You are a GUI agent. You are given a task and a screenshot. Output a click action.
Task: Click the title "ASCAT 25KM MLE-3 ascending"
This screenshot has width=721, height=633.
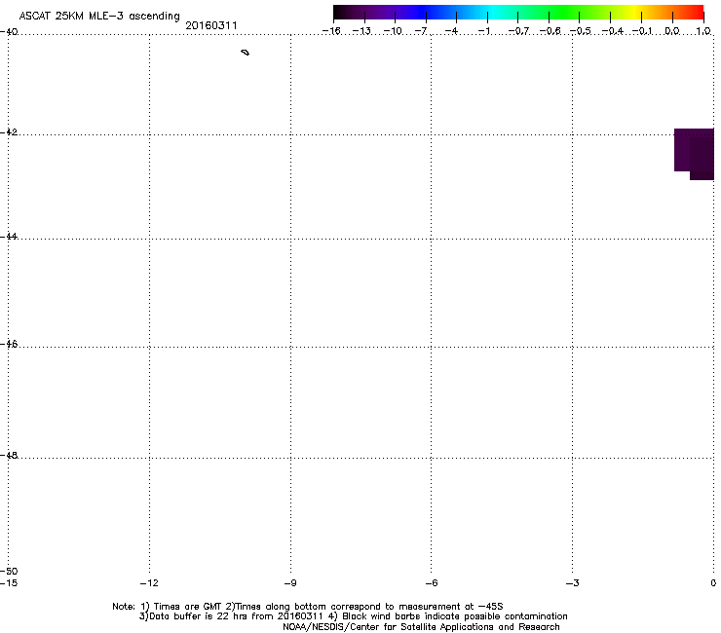point(99,17)
